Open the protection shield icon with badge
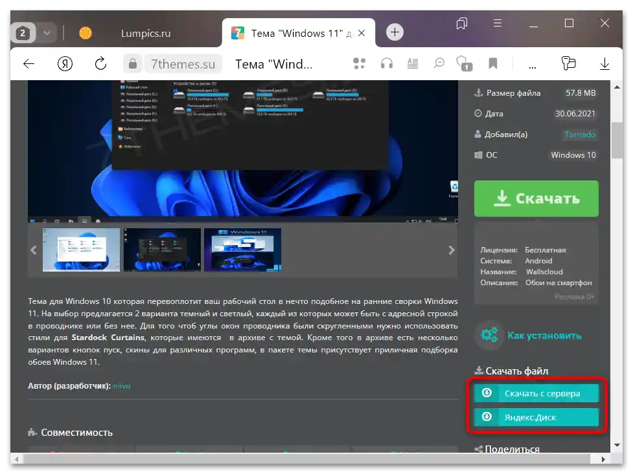 [465, 63]
